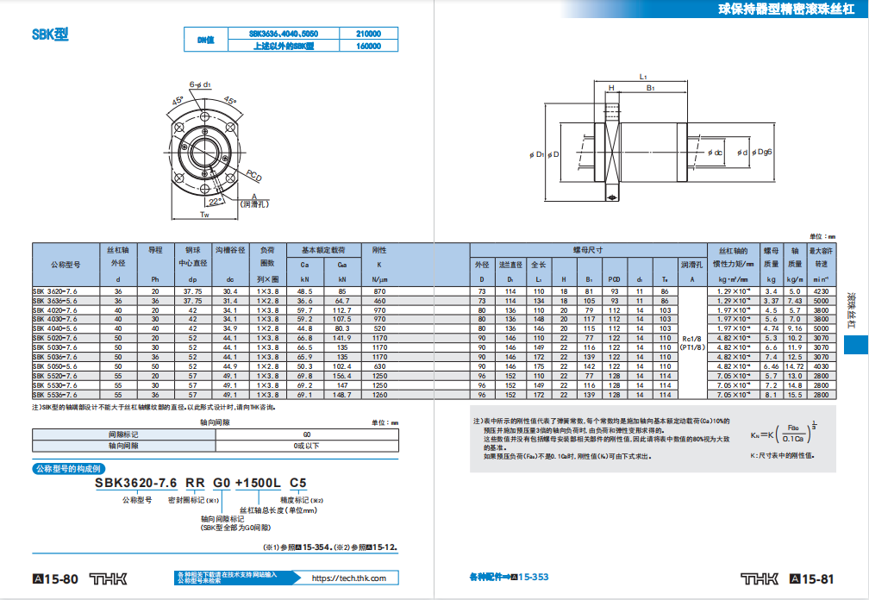Select row name SBK 4030-7.6
Screen dimensions: 869x600
(x=55, y=319)
